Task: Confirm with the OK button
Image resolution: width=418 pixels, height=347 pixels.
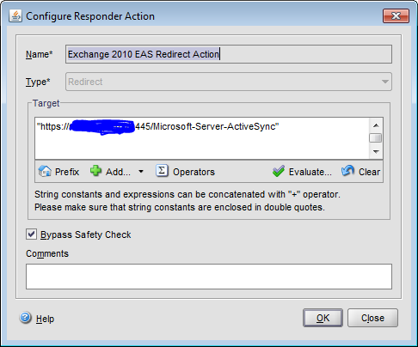Action: (x=323, y=318)
